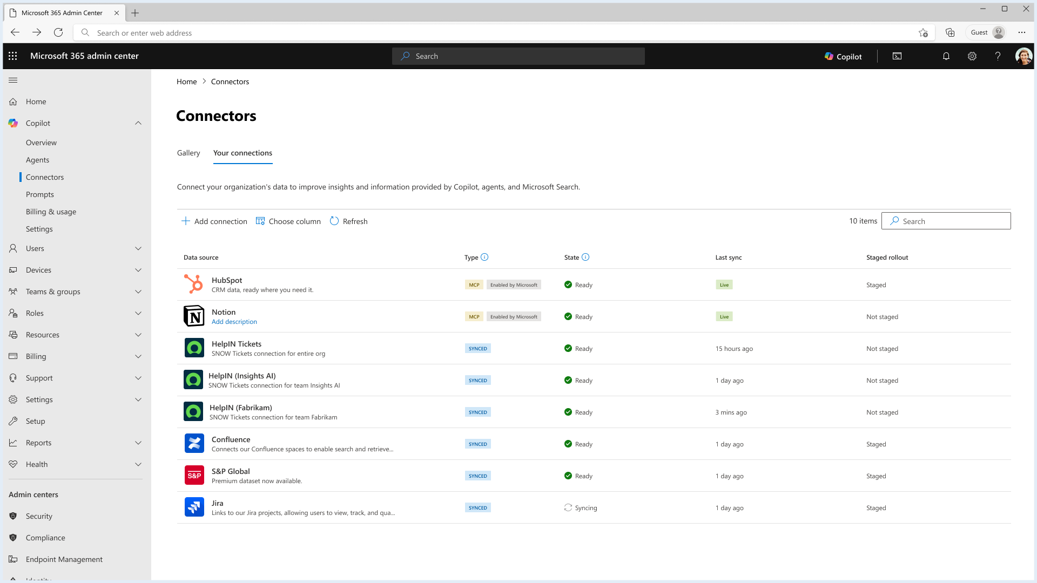Click the HubSpot connector logo
The image size is (1037, 583).
(194, 284)
